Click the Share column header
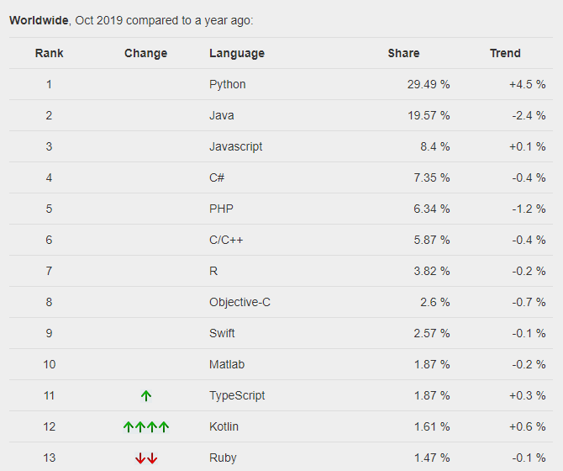 coord(403,53)
